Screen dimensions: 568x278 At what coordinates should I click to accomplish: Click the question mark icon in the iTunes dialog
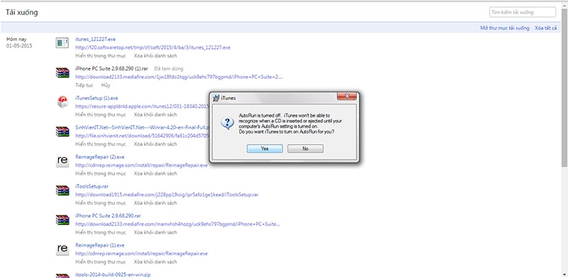227,123
